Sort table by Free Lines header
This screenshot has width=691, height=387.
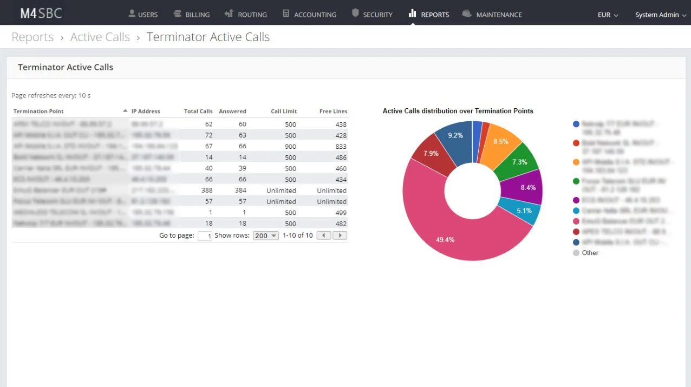(x=333, y=111)
